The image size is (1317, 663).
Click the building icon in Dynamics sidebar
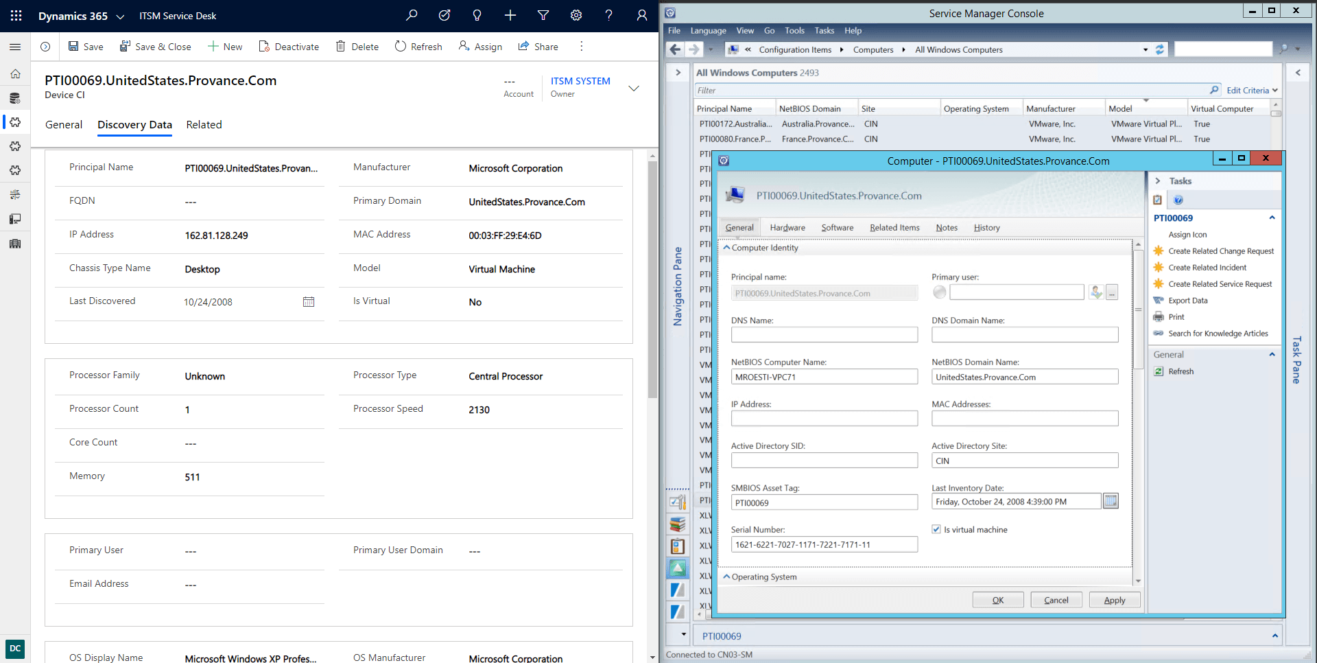click(x=15, y=244)
